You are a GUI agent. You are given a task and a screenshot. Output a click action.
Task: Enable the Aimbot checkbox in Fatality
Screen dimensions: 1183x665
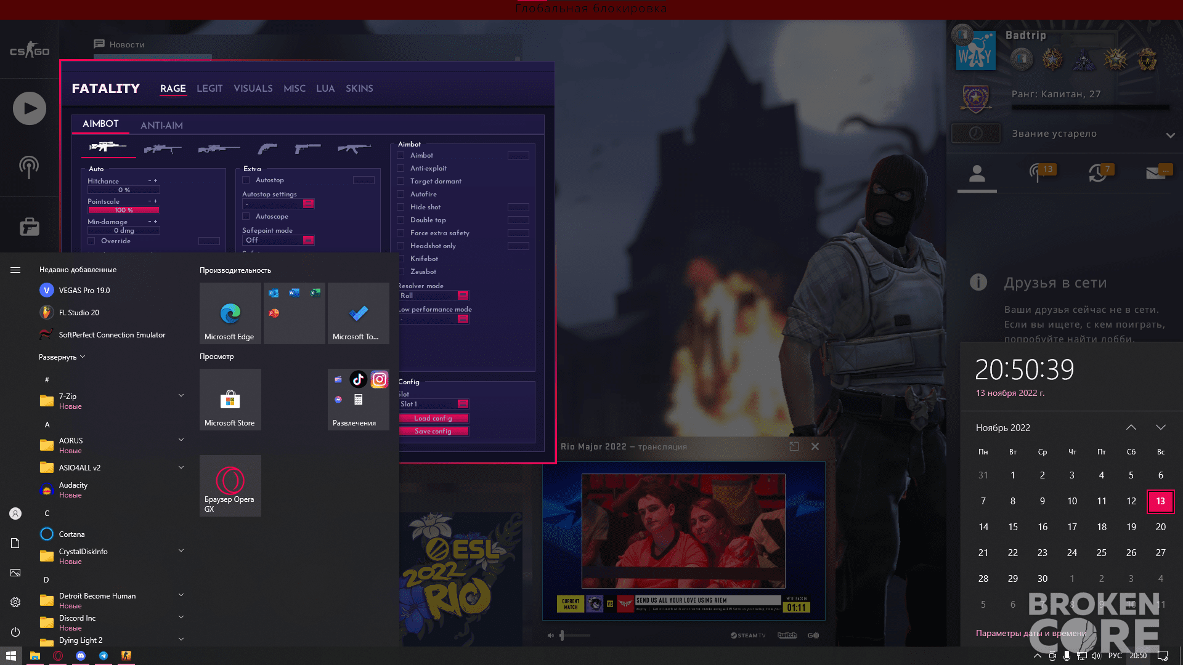[x=400, y=155]
